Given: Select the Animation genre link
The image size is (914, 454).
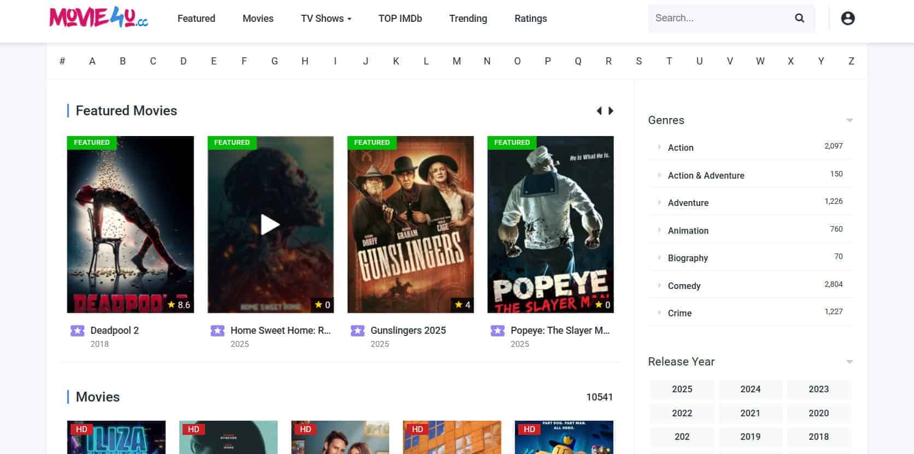Looking at the screenshot, I should coord(688,231).
